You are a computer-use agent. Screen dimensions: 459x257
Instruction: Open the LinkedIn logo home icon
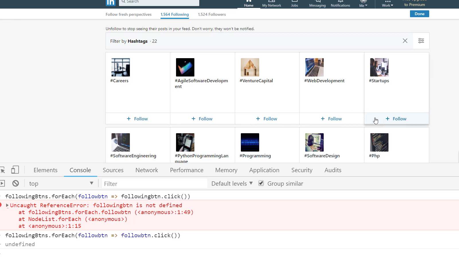point(111,3)
